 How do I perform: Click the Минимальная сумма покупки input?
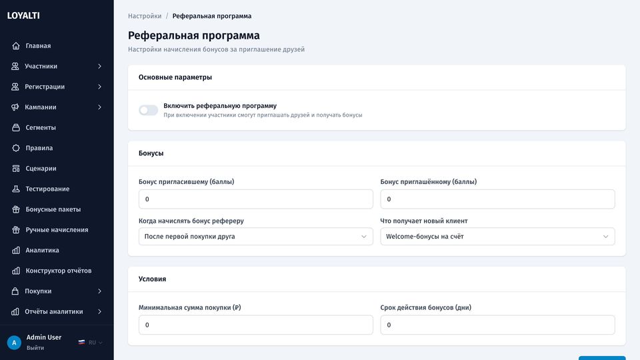(x=256, y=325)
